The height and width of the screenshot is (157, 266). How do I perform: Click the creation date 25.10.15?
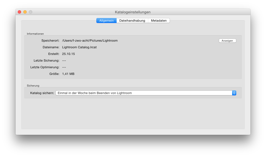click(x=68, y=54)
